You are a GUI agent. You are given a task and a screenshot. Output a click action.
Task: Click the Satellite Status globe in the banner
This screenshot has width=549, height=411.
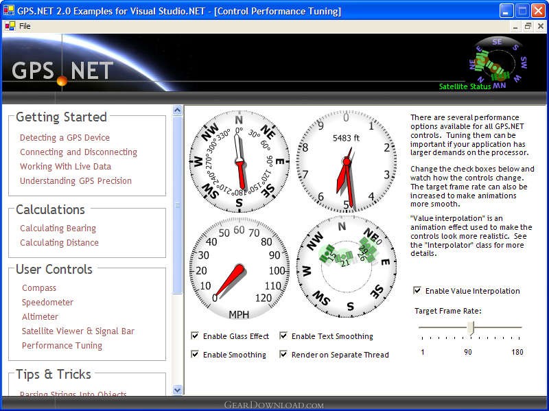coord(497,63)
